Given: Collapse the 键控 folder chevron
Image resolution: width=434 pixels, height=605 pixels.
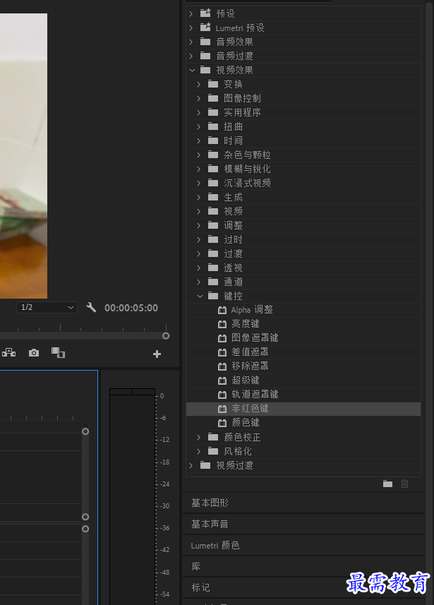Looking at the screenshot, I should [200, 296].
